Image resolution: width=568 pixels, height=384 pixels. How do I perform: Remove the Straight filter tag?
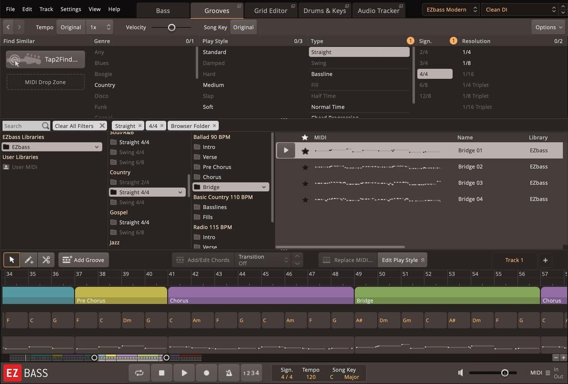point(140,126)
